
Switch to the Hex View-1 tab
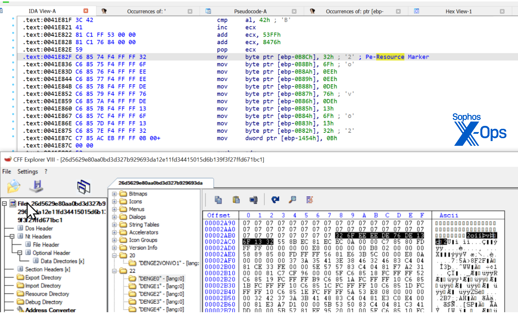pyautogui.click(x=458, y=11)
